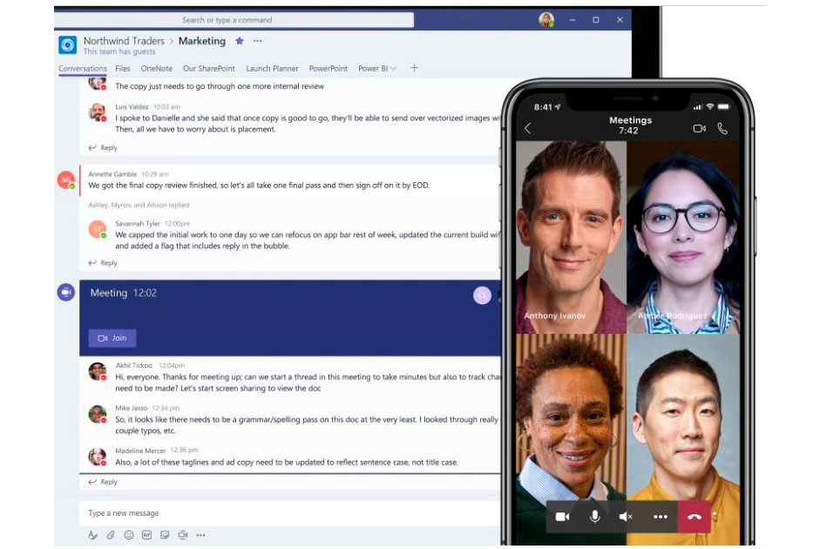
Task: Open the sticker icon in compose toolbar
Action: click(x=165, y=535)
